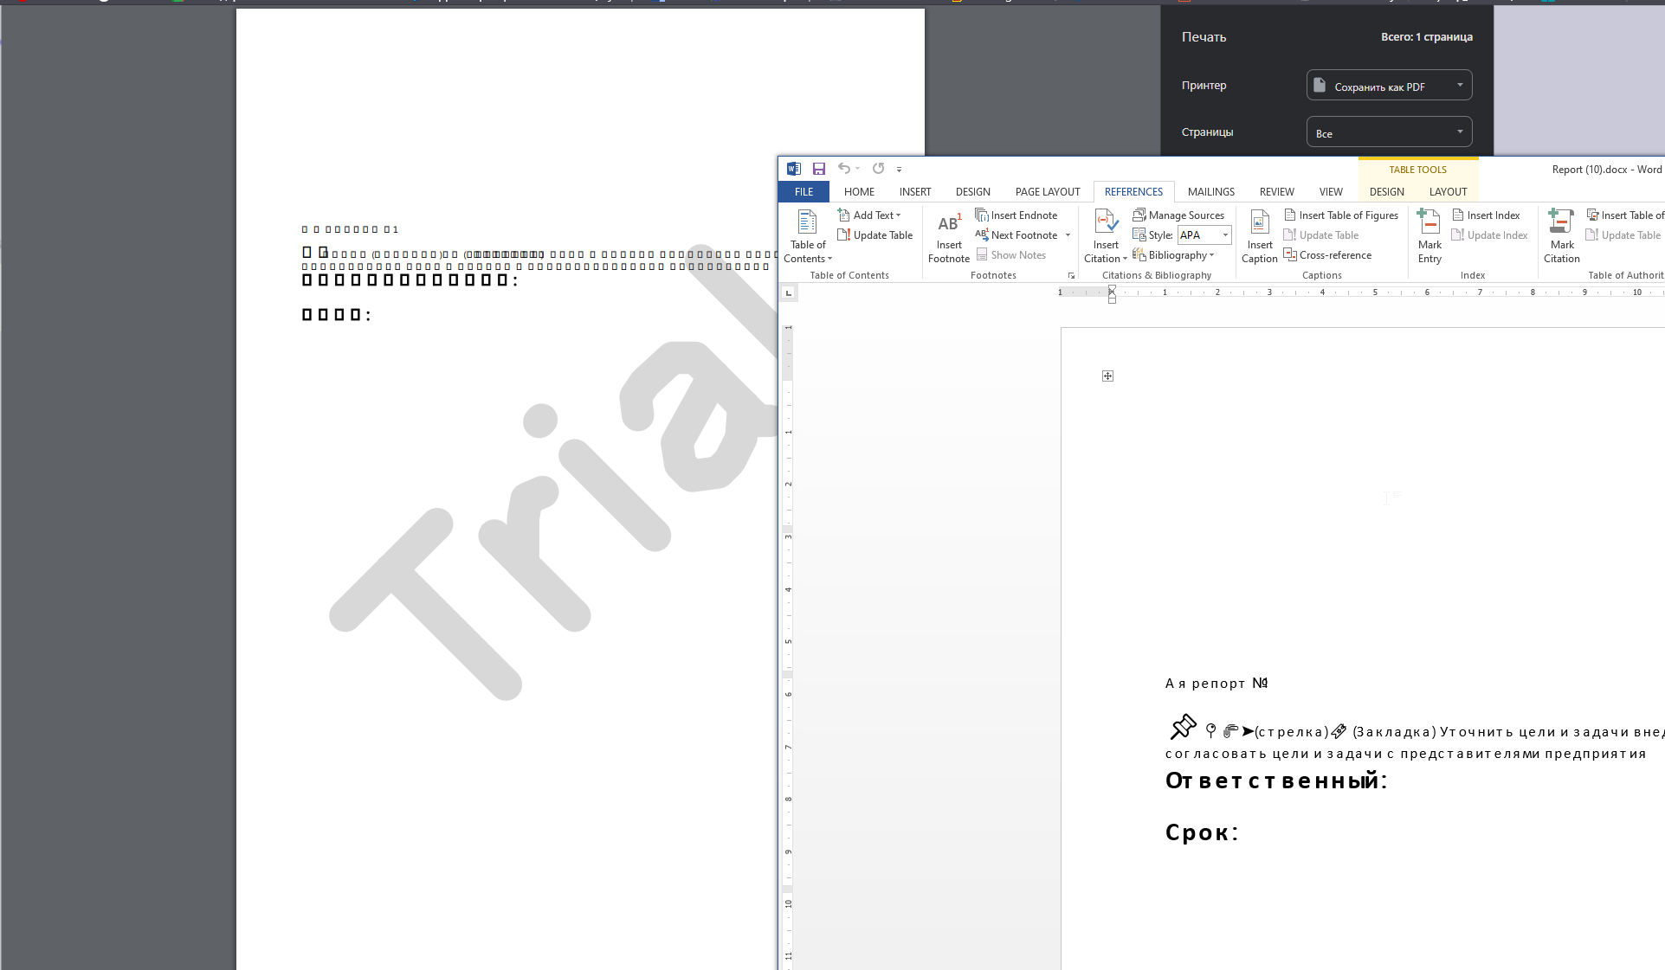This screenshot has height=970, width=1665.
Task: Click the Срок: heading in Word document
Action: [x=1202, y=832]
